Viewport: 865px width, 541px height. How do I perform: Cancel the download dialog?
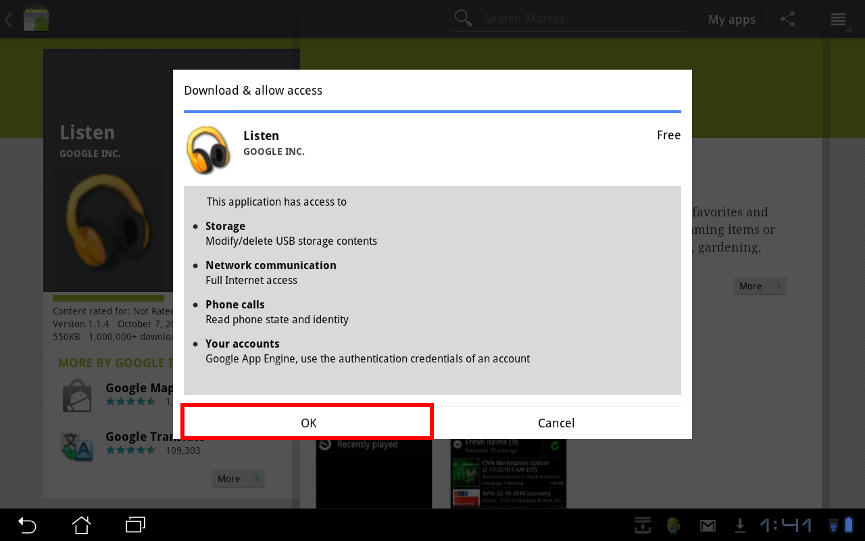tap(556, 423)
